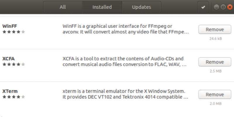Click the 24.6 kB size label
Image resolution: width=234 pixels, height=117 pixels.
215,39
